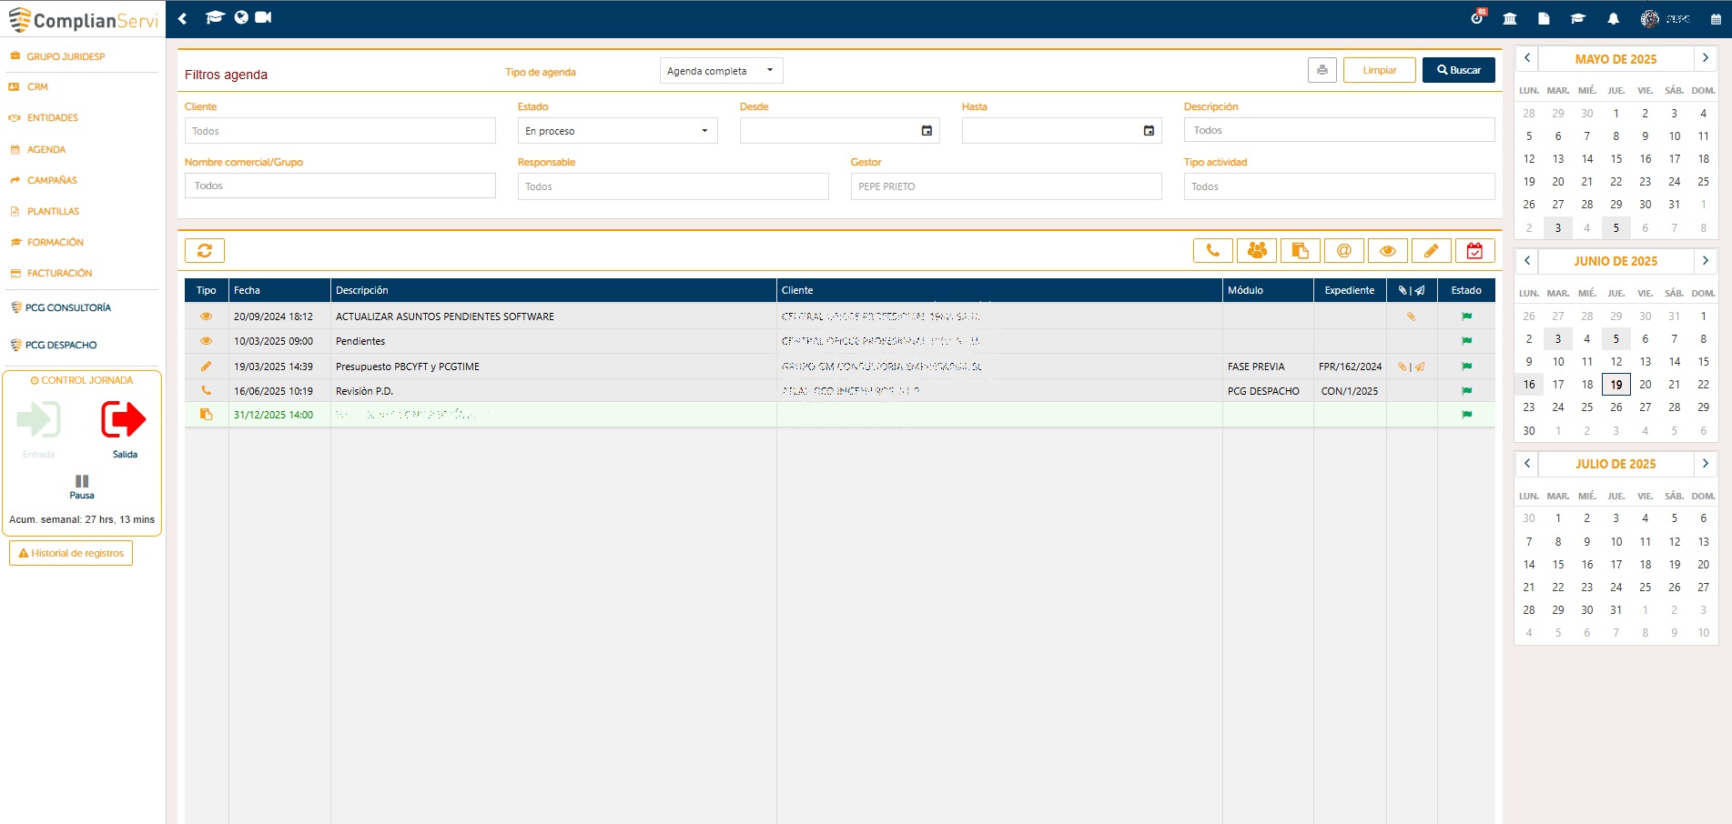Select May 14 in the Mayo calendar
The width and height of the screenshot is (1732, 824).
click(1587, 159)
